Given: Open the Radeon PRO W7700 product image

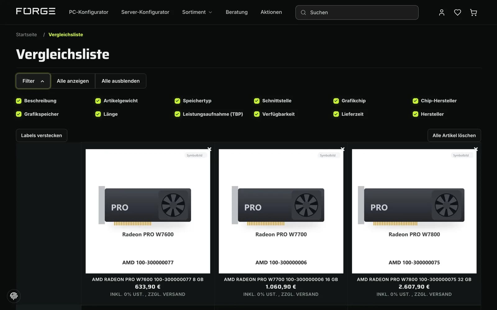Looking at the screenshot, I should (x=281, y=211).
